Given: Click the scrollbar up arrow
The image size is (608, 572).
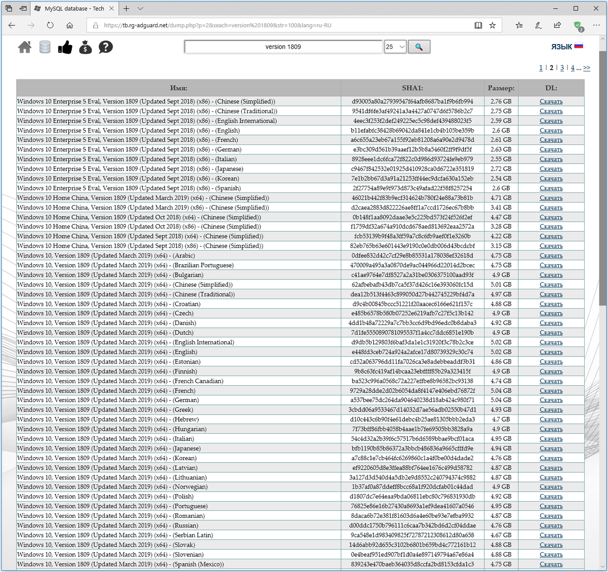Looking at the screenshot, I should [x=603, y=39].
